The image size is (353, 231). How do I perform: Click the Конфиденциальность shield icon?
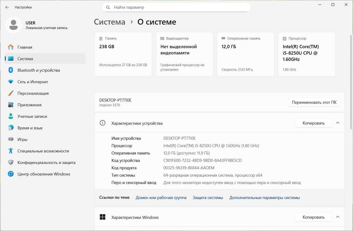point(11,162)
